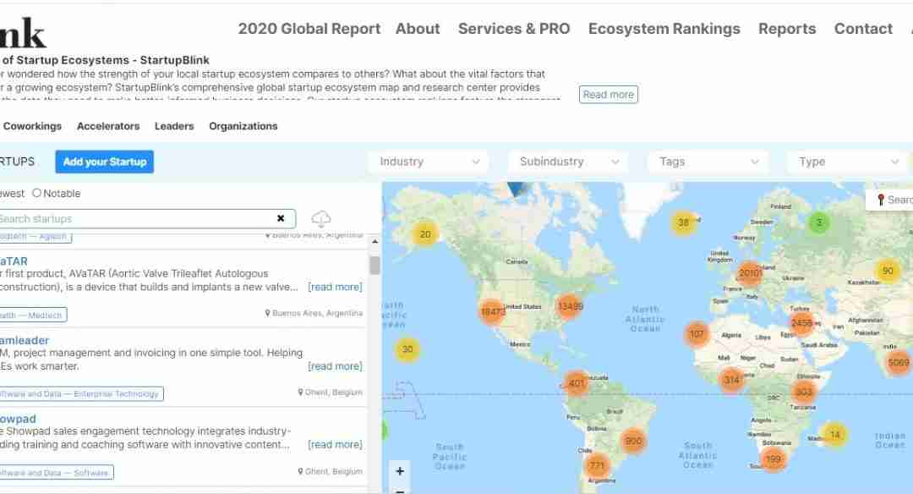Open the 199 cluster in South Africa
The width and height of the screenshot is (913, 494).
point(774,459)
